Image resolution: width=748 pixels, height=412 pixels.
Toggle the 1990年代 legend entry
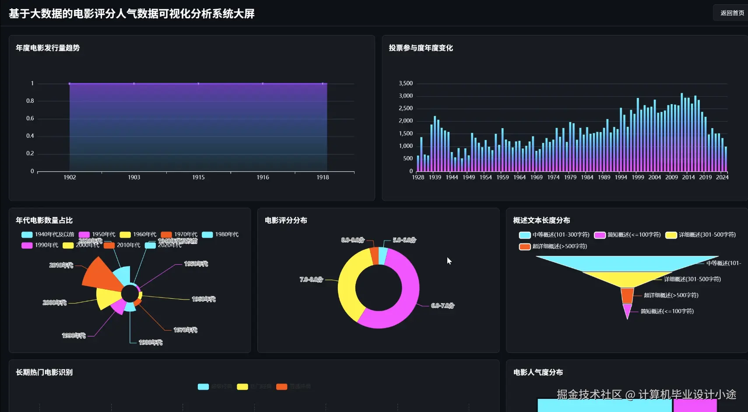pyautogui.click(x=40, y=245)
